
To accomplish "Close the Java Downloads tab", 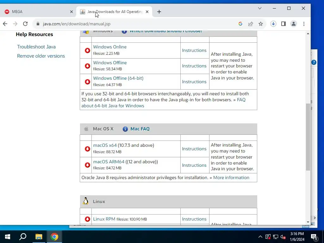I will (147, 12).
